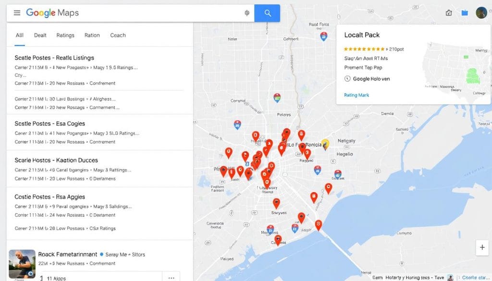Screen dimensions: 492x281
Task: Click the Coorle eta link at map bottom right
Action: (x=475, y=278)
